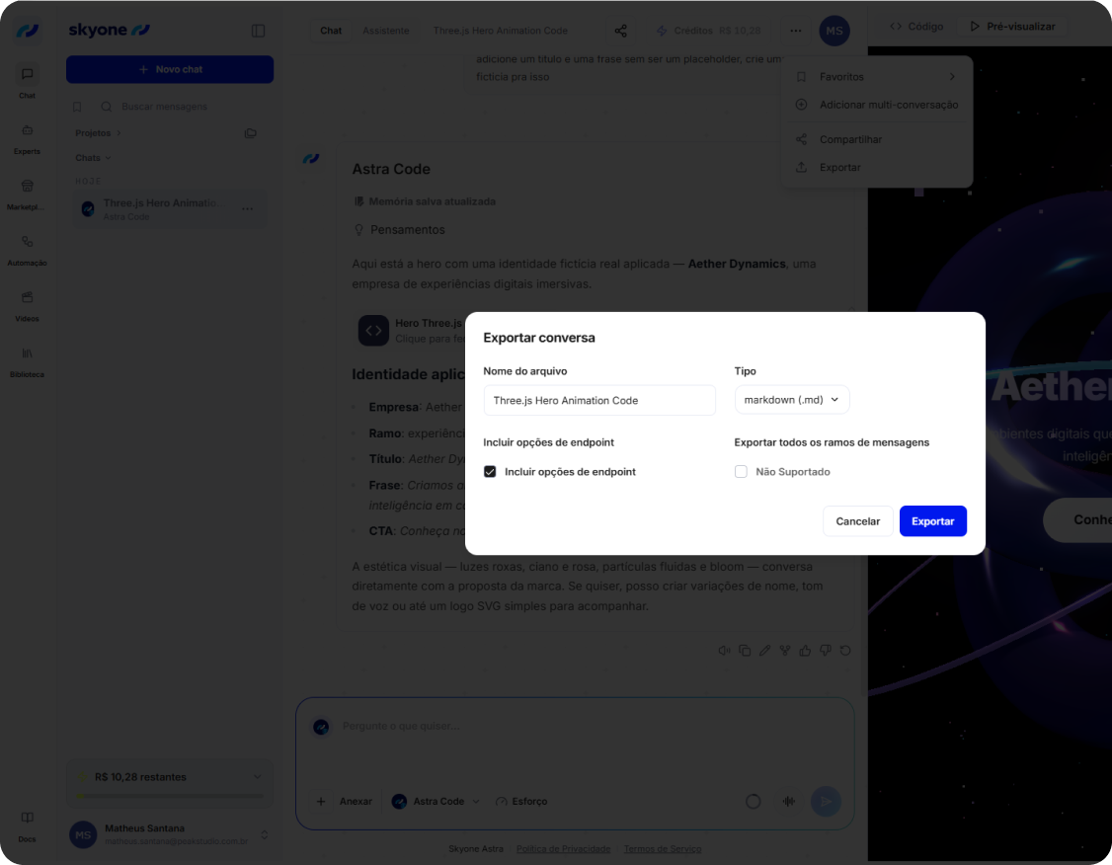Click the read aloud speaker icon

[x=724, y=650]
